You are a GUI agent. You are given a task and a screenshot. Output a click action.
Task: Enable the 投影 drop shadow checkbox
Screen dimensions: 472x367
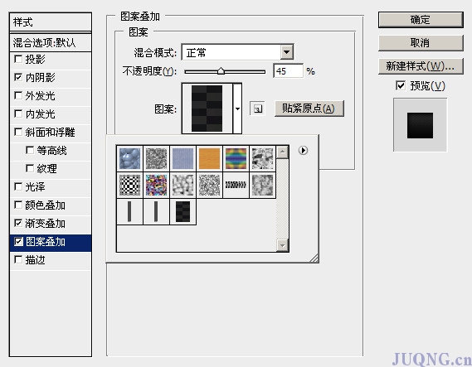pos(18,59)
